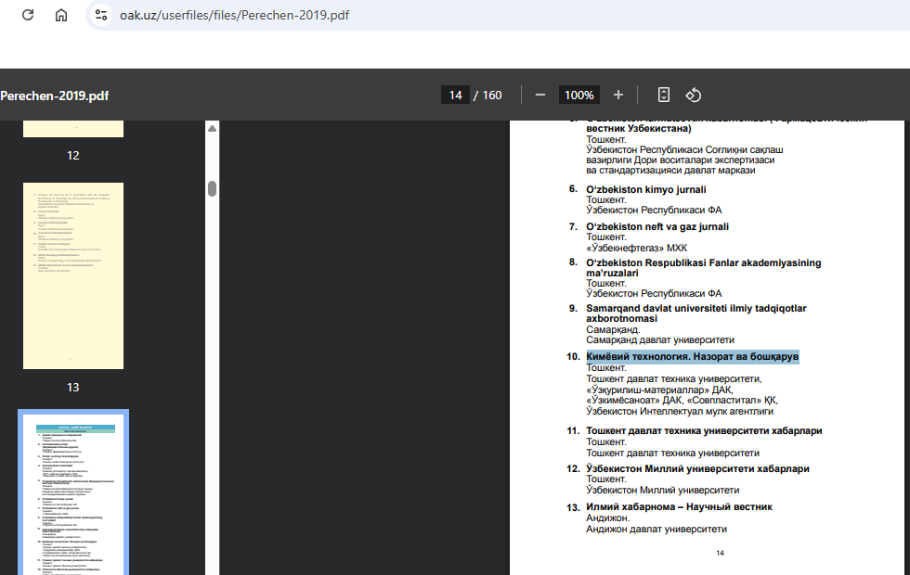Click the sidebar scroll up arrow
The width and height of the screenshot is (910, 575).
(212, 128)
